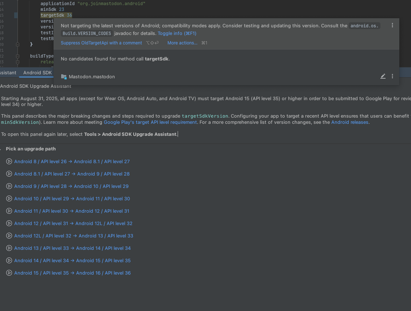Collapse the 'Pick an upgrade path' section
This screenshot has width=411, height=311.
(1, 149)
